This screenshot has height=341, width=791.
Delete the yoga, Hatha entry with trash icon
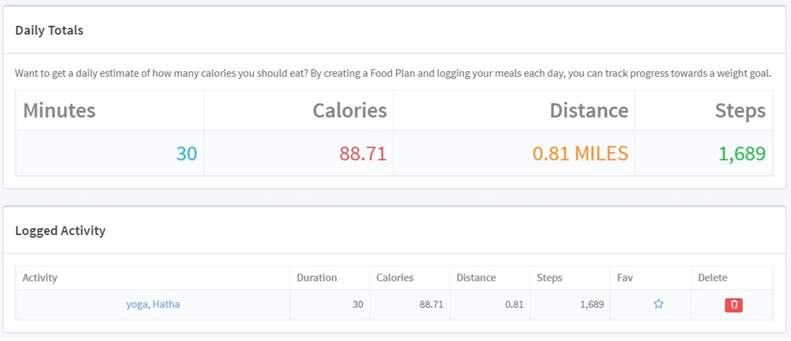734,305
